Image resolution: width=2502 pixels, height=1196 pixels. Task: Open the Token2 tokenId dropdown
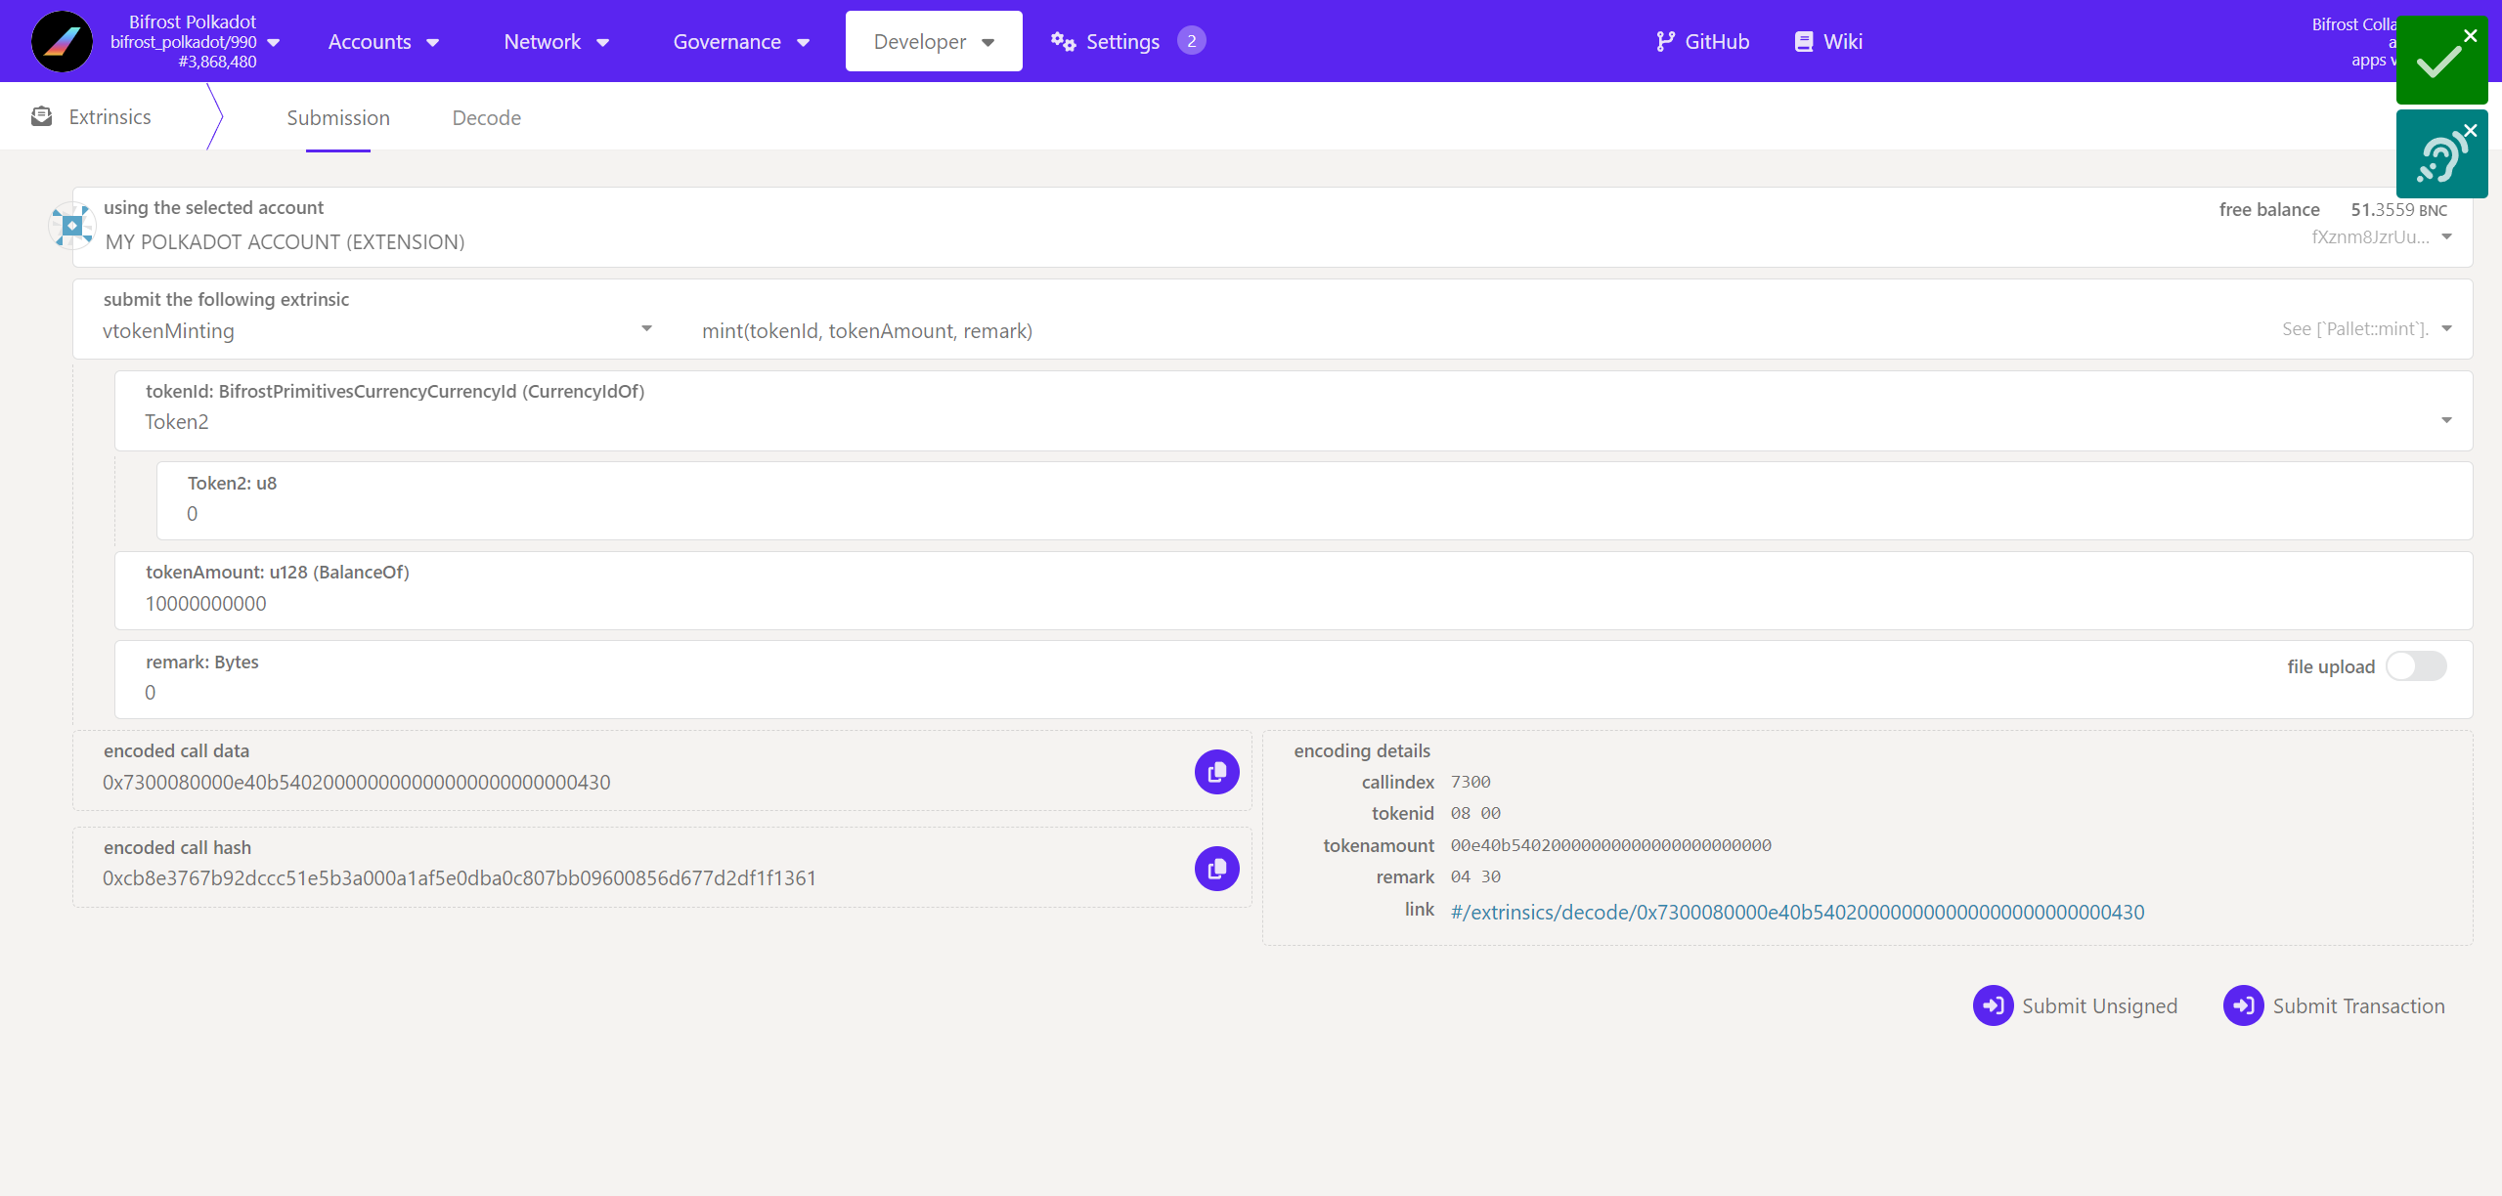[2445, 420]
